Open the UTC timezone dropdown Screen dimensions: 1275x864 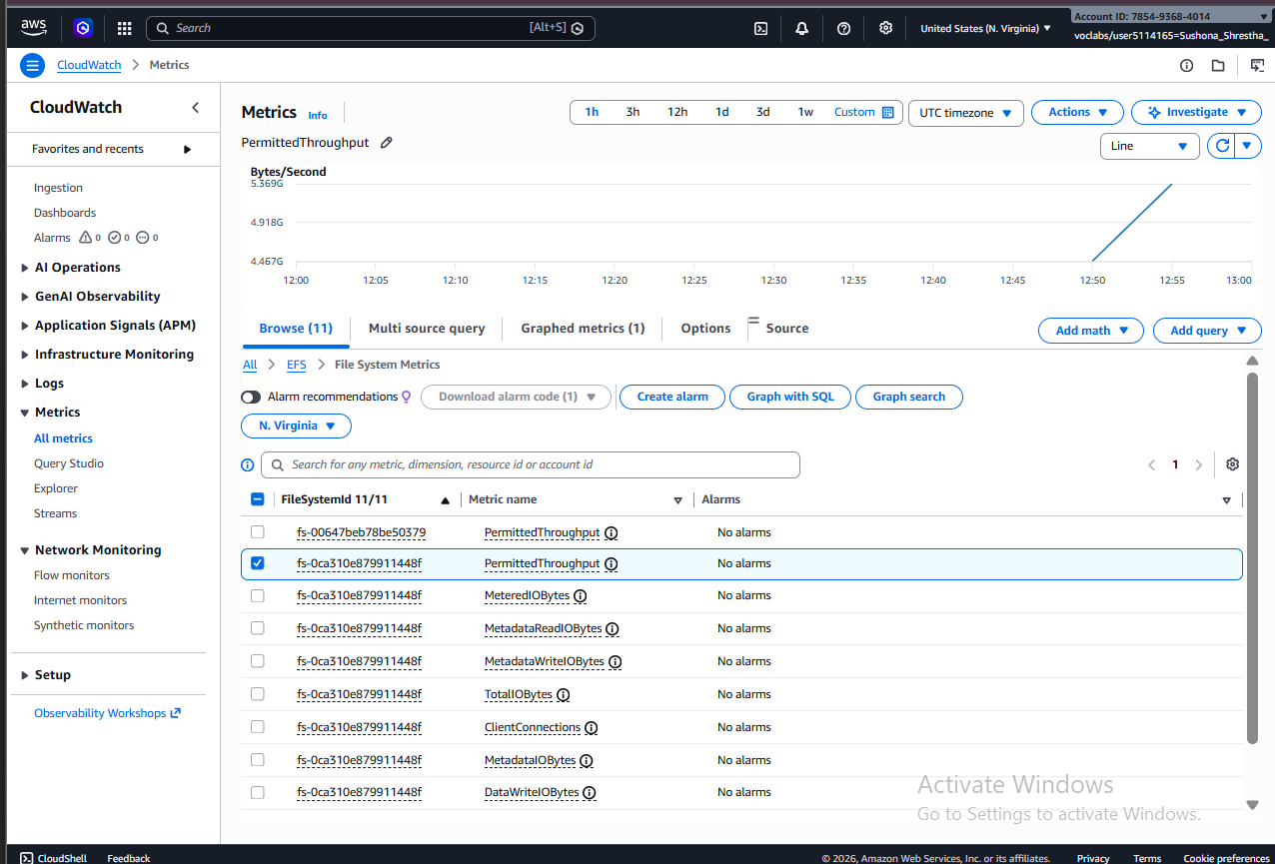click(x=965, y=113)
